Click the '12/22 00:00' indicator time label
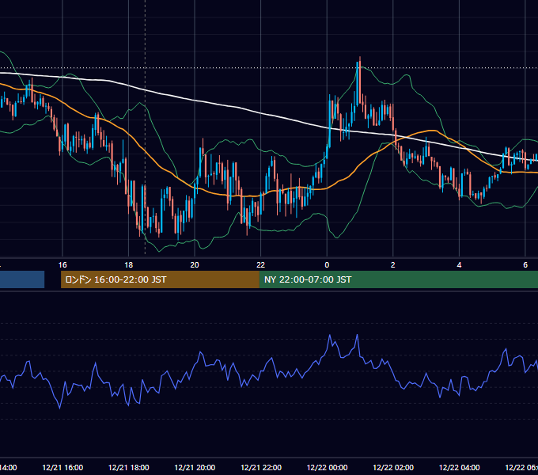538x475 pixels. (327, 468)
